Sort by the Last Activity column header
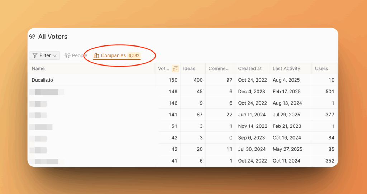This screenshot has height=194, width=367. point(286,68)
